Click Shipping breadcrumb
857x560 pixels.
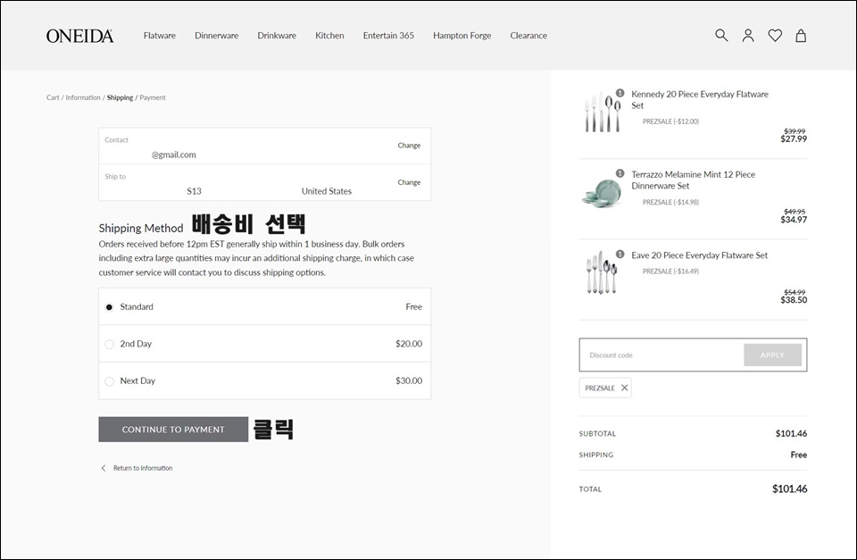pos(120,97)
